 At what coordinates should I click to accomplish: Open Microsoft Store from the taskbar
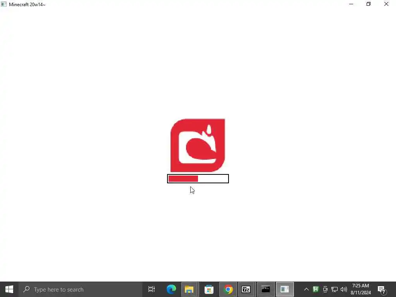click(209, 289)
